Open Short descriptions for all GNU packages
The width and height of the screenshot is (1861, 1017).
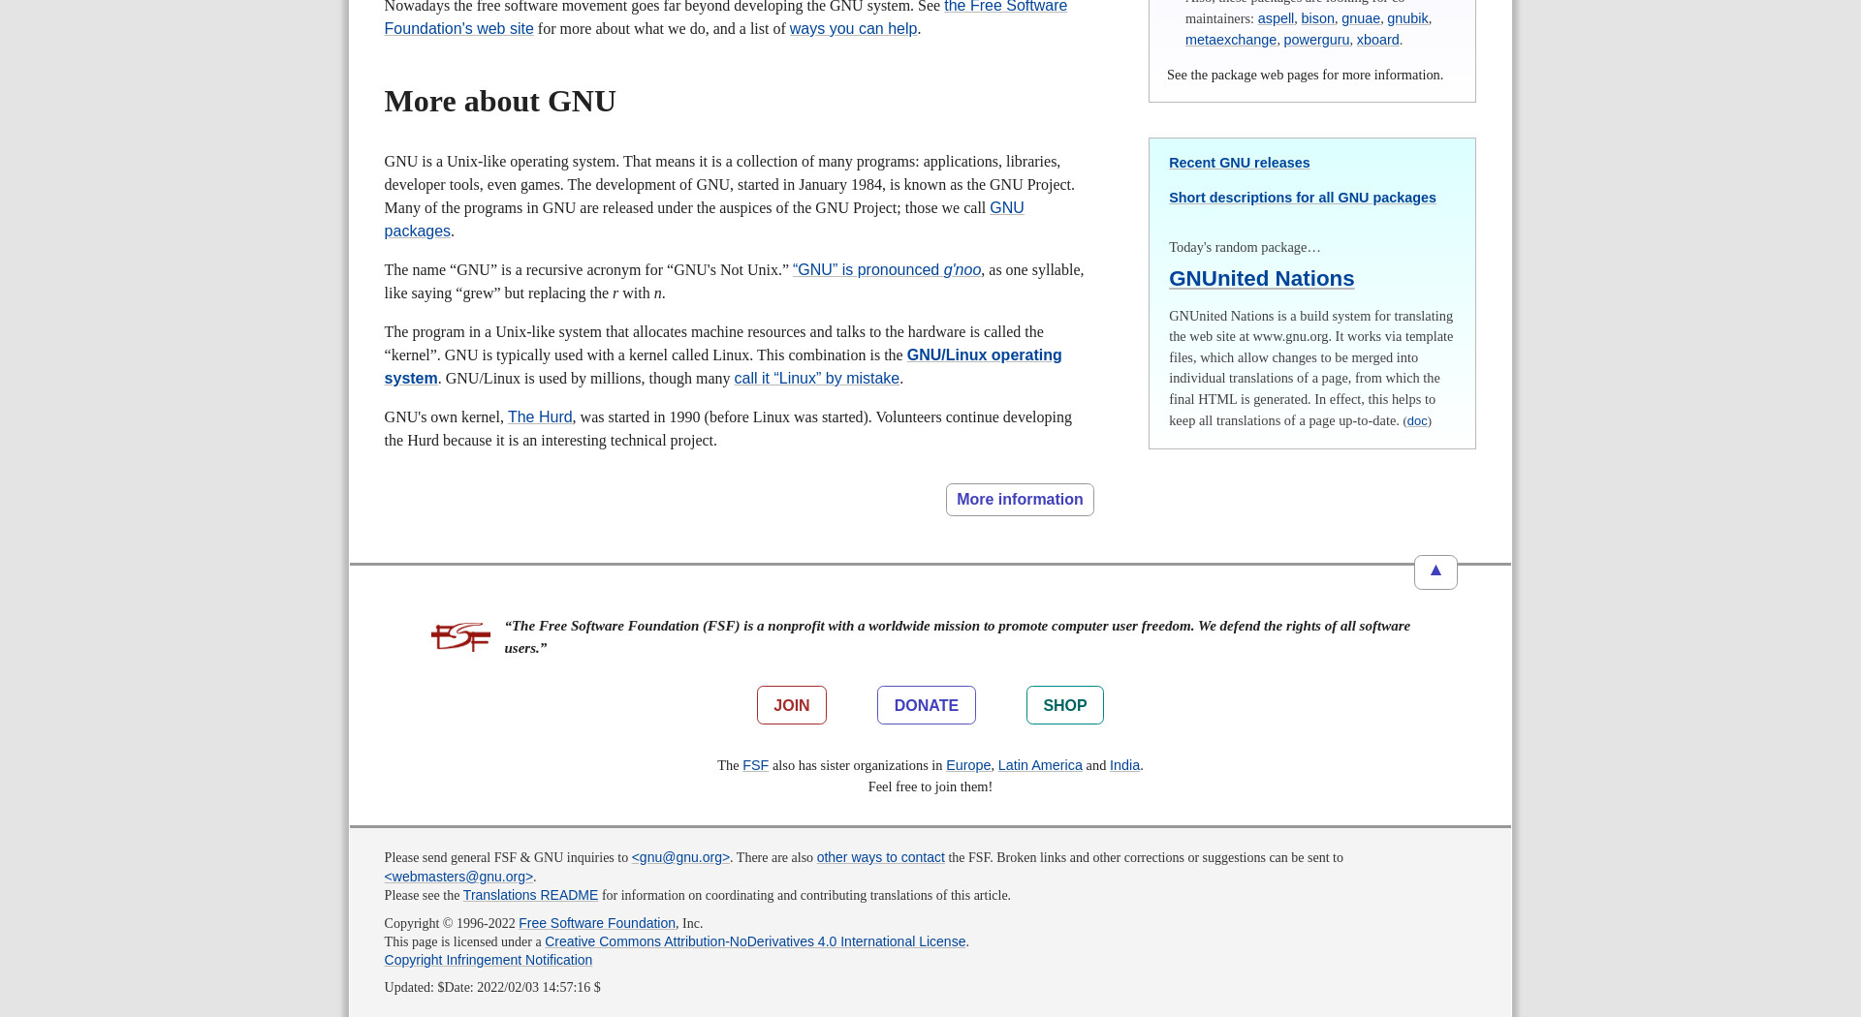tap(1303, 198)
